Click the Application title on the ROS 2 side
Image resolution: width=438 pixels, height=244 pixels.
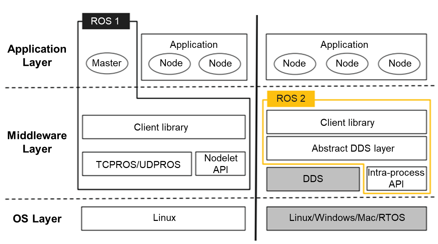coord(344,45)
